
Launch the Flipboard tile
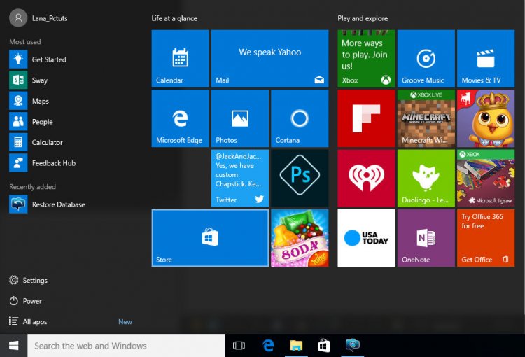[366, 118]
